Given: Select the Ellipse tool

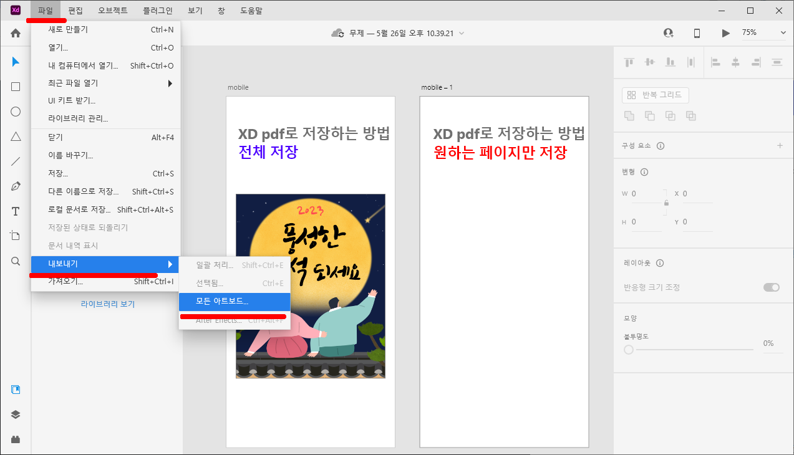Looking at the screenshot, I should [x=15, y=112].
